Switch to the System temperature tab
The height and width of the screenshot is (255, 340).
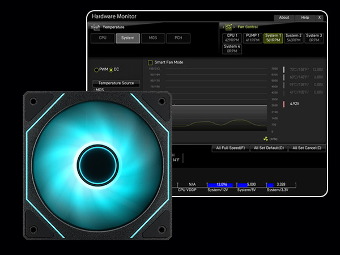click(127, 39)
